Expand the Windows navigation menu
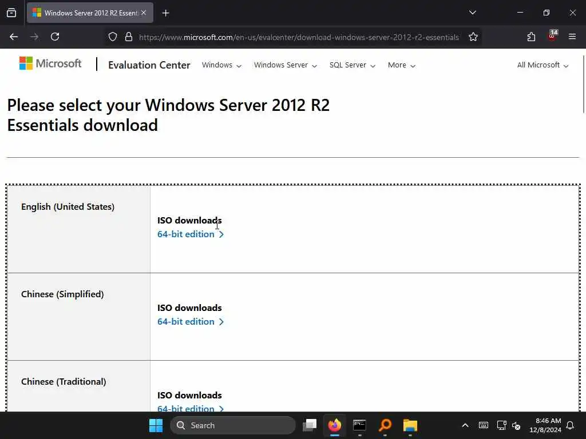The width and height of the screenshot is (586, 439). (x=221, y=65)
